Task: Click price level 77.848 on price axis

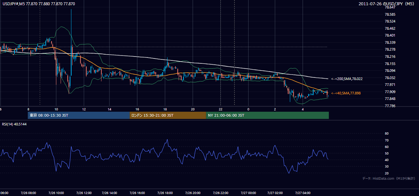Action: [390, 99]
